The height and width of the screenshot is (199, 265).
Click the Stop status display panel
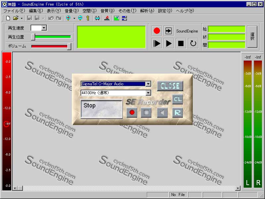coord(102,109)
